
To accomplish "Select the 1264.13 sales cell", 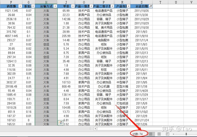I will pos(11,61).
